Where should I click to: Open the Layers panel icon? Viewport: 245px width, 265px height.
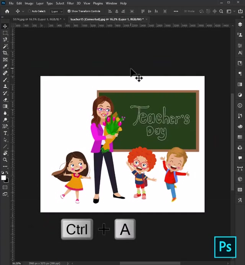pyautogui.click(x=240, y=24)
